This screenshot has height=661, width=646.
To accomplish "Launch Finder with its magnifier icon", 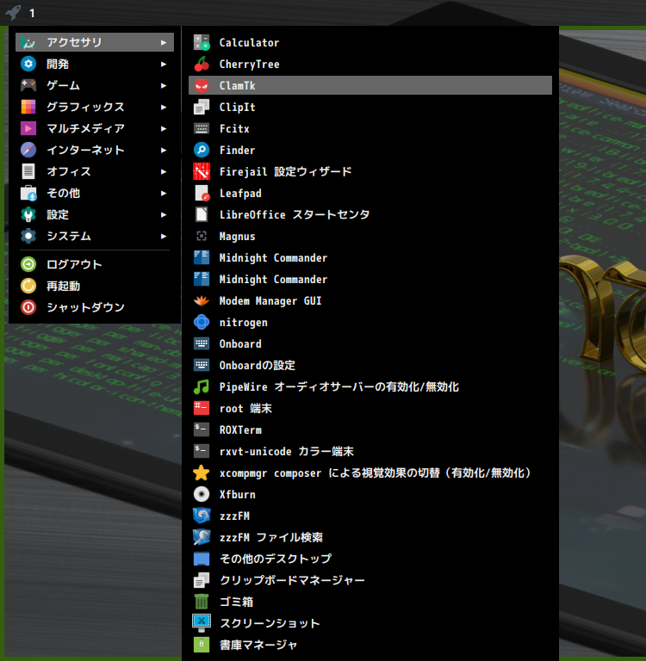I will 202,150.
